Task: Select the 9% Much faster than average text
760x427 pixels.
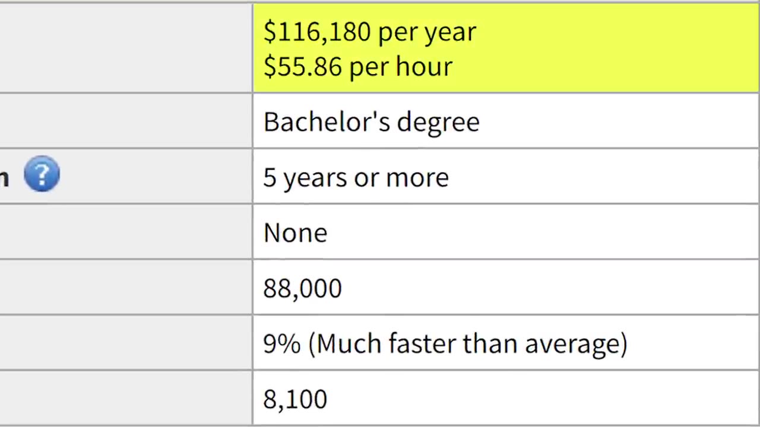Action: 445,343
